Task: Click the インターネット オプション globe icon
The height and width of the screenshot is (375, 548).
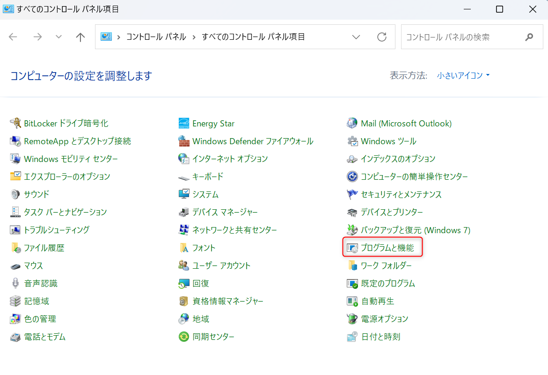Action: point(184,159)
